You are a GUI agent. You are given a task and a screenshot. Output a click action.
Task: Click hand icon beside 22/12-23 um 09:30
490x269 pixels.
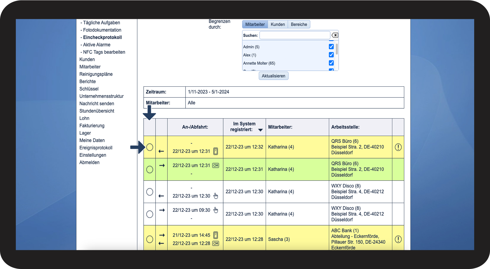click(x=216, y=210)
